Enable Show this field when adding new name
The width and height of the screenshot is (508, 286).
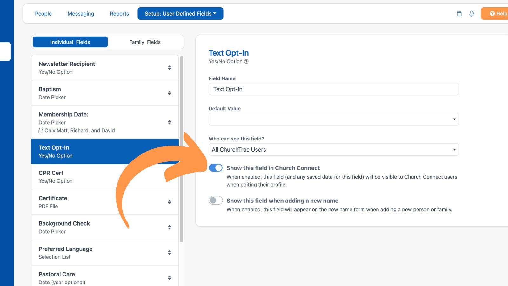(x=216, y=201)
